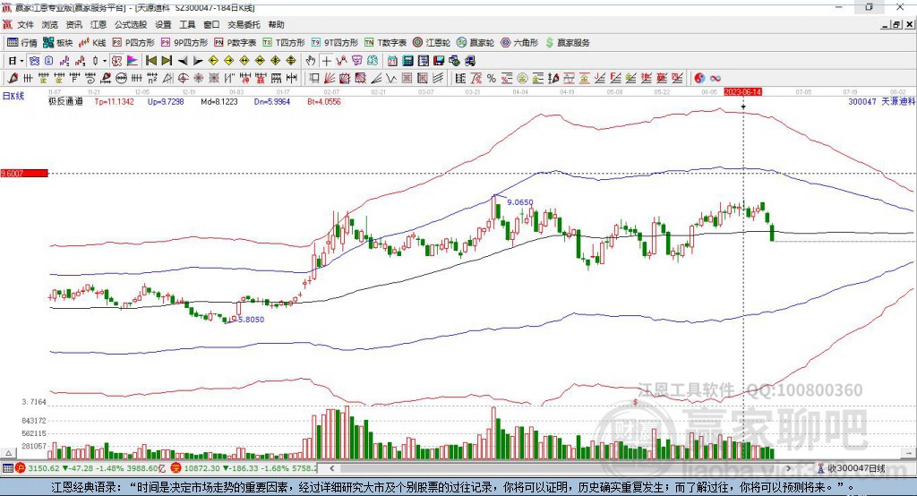The width and height of the screenshot is (917, 496).
Task: Open the 浏览 menu
Action: (50, 24)
